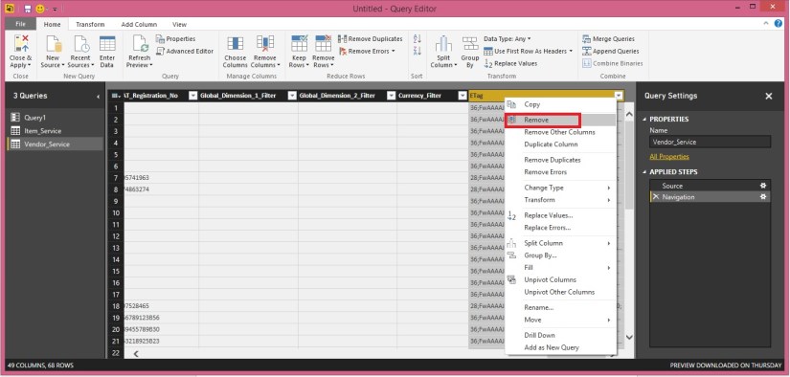Open the All Properties link

click(x=669, y=157)
